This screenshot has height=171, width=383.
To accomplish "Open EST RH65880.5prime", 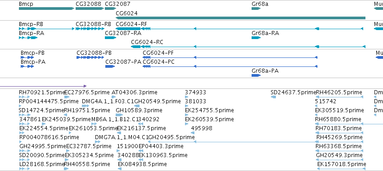I will click(x=338, y=119).
